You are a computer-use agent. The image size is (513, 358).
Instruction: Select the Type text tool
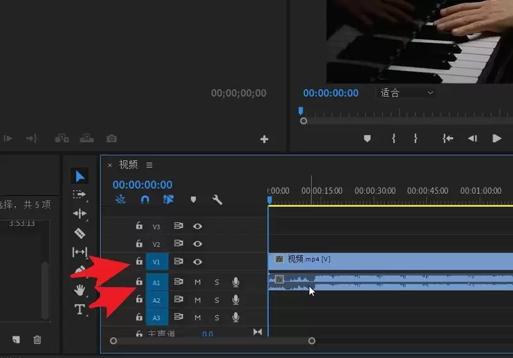pos(80,309)
